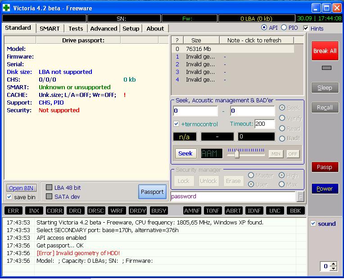Open the About tab
The width and height of the screenshot is (344, 279).
(155, 28)
